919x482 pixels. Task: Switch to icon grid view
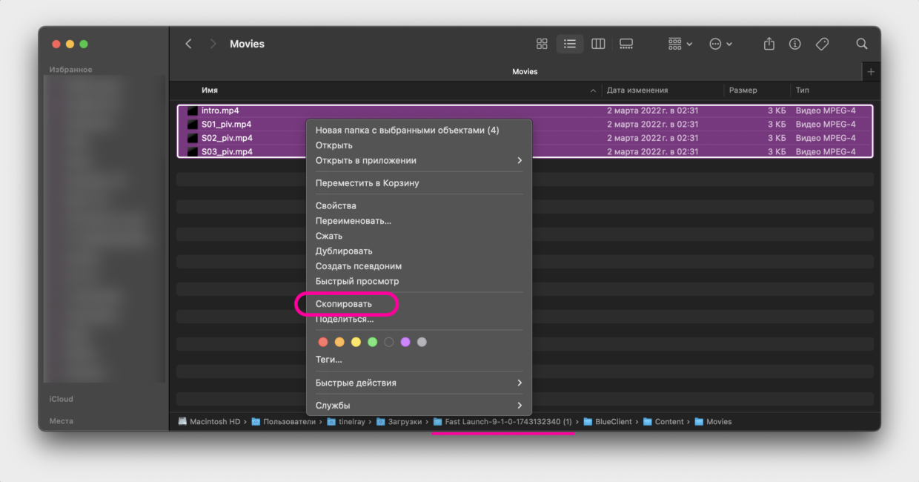coord(542,44)
